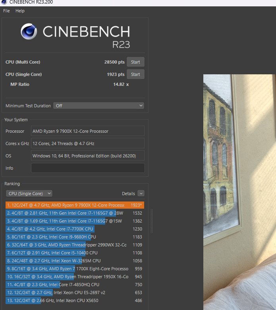Select the Threadripper 2990WX ranking entry
This screenshot has height=310, width=276.
[75, 245]
